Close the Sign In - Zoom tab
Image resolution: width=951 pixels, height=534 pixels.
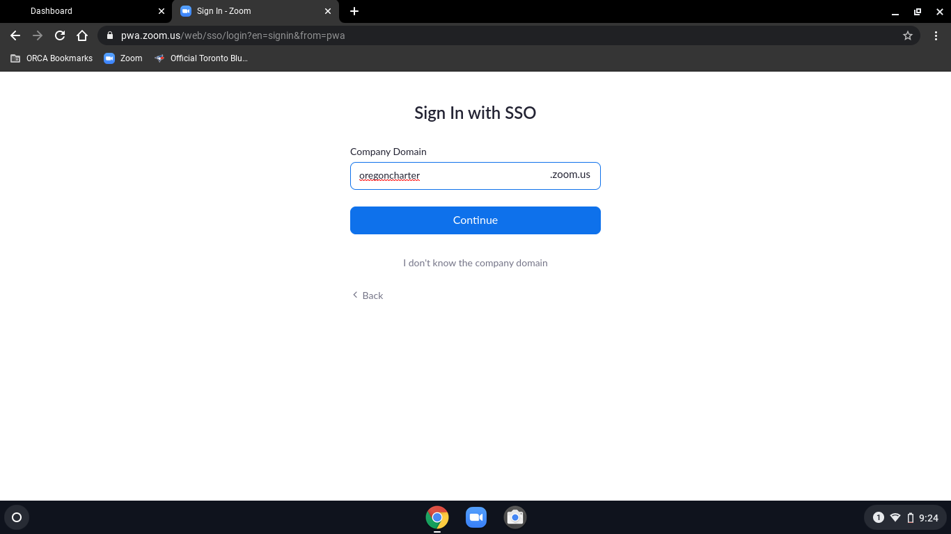pyautogui.click(x=328, y=11)
